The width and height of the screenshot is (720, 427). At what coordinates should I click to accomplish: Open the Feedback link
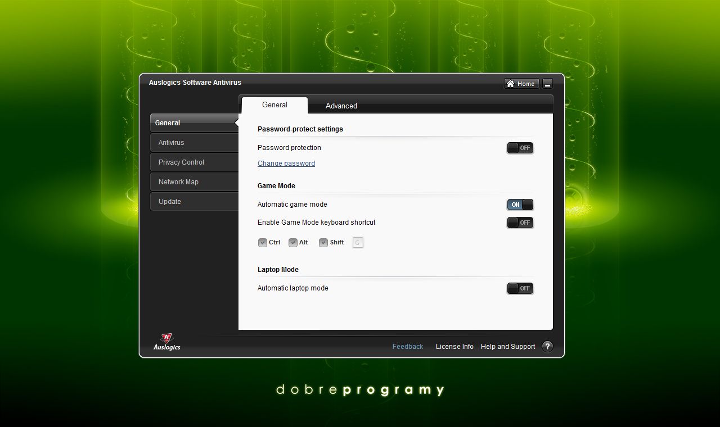[x=408, y=347]
